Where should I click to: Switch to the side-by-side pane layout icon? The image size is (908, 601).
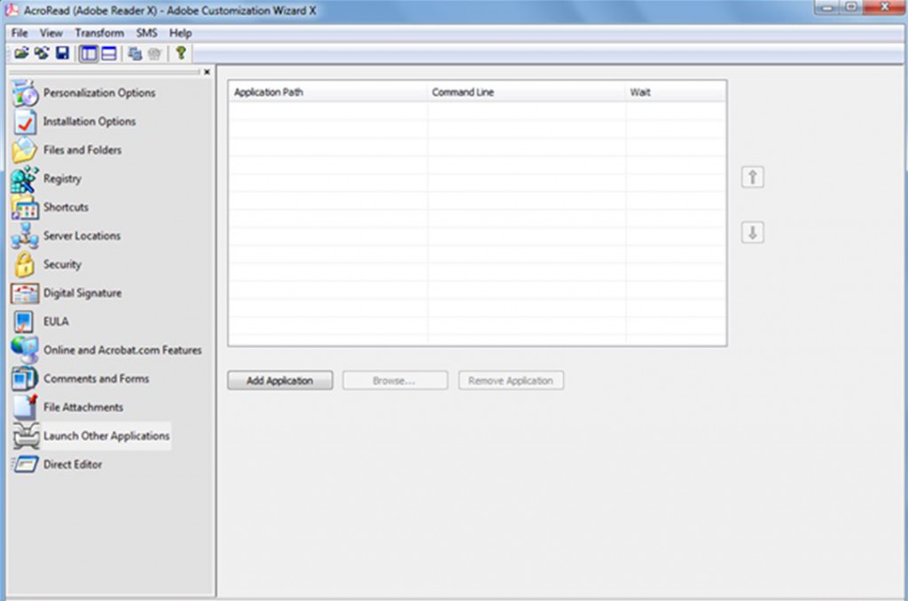tap(89, 54)
